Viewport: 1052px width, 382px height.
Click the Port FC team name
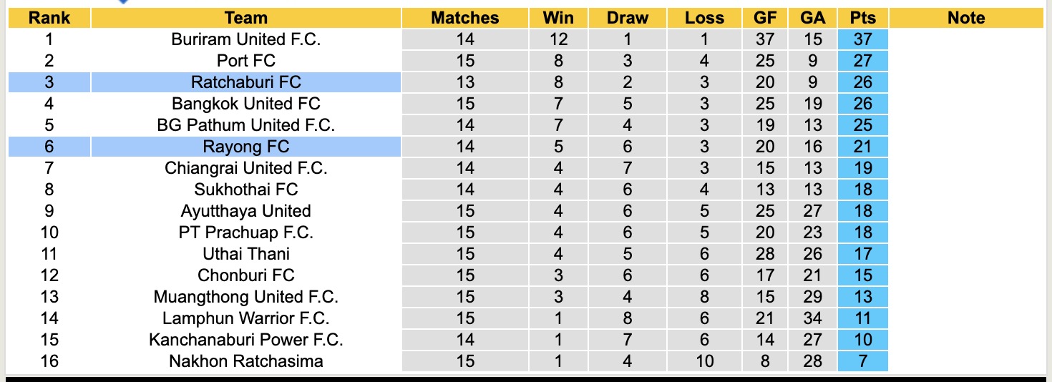(x=245, y=61)
